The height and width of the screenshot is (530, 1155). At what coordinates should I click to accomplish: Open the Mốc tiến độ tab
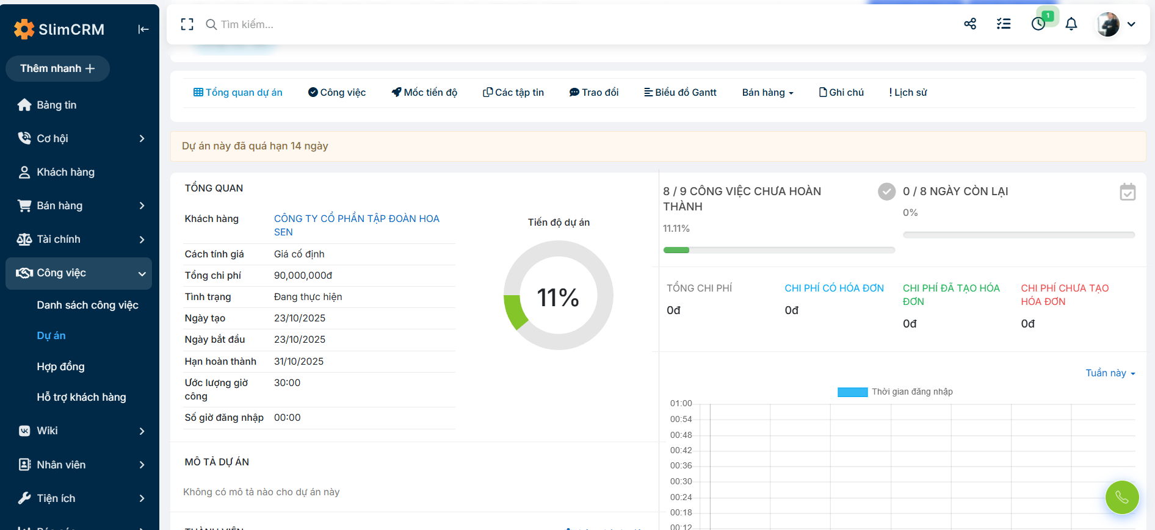pyautogui.click(x=424, y=93)
